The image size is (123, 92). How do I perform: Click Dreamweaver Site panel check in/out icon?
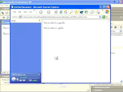point(116,27)
